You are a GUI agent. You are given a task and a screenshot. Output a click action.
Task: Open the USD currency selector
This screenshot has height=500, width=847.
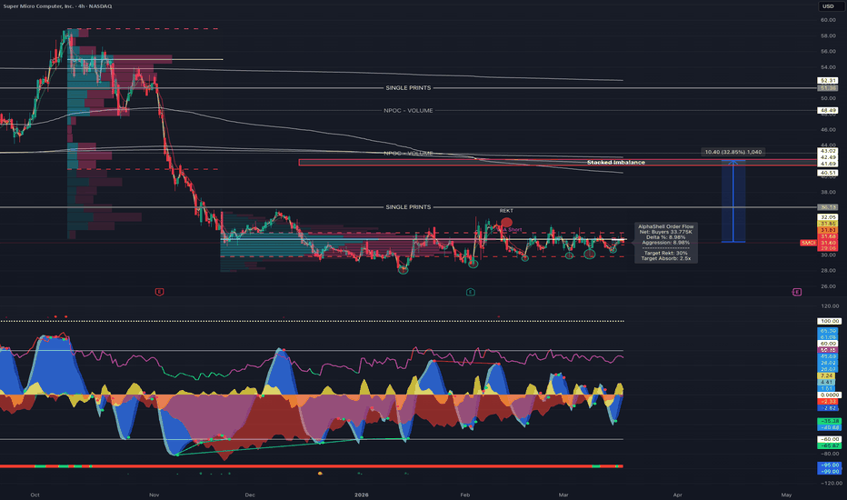tap(827, 6)
